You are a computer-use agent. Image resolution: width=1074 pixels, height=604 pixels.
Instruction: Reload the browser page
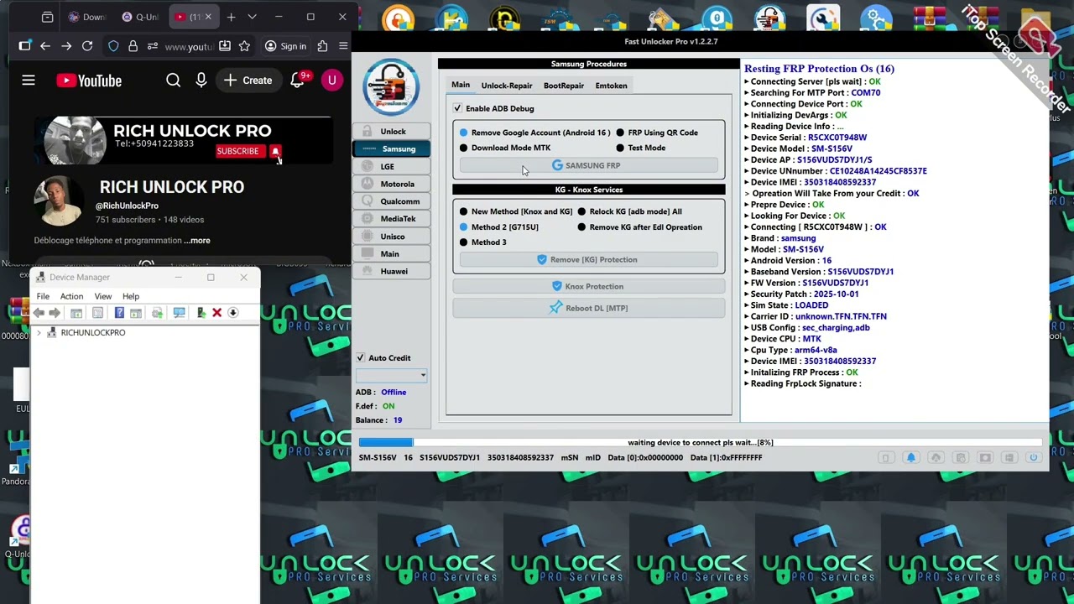click(87, 46)
